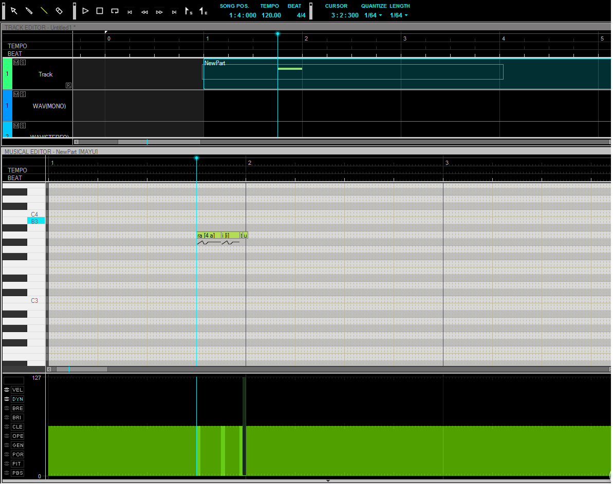Toggle visibility eye for BRI parameter

[7, 418]
